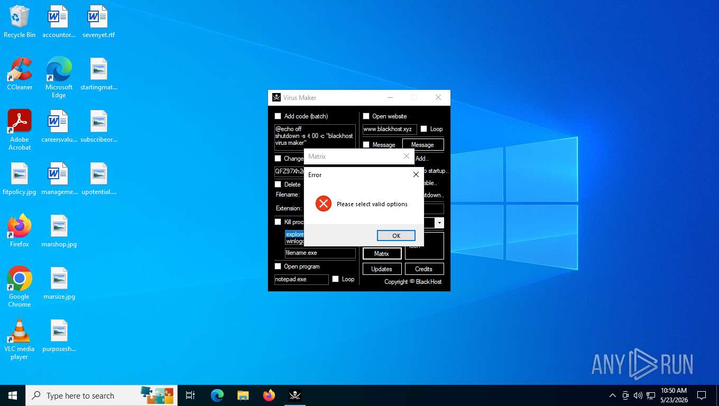Close the Error dialog with X

(416, 174)
